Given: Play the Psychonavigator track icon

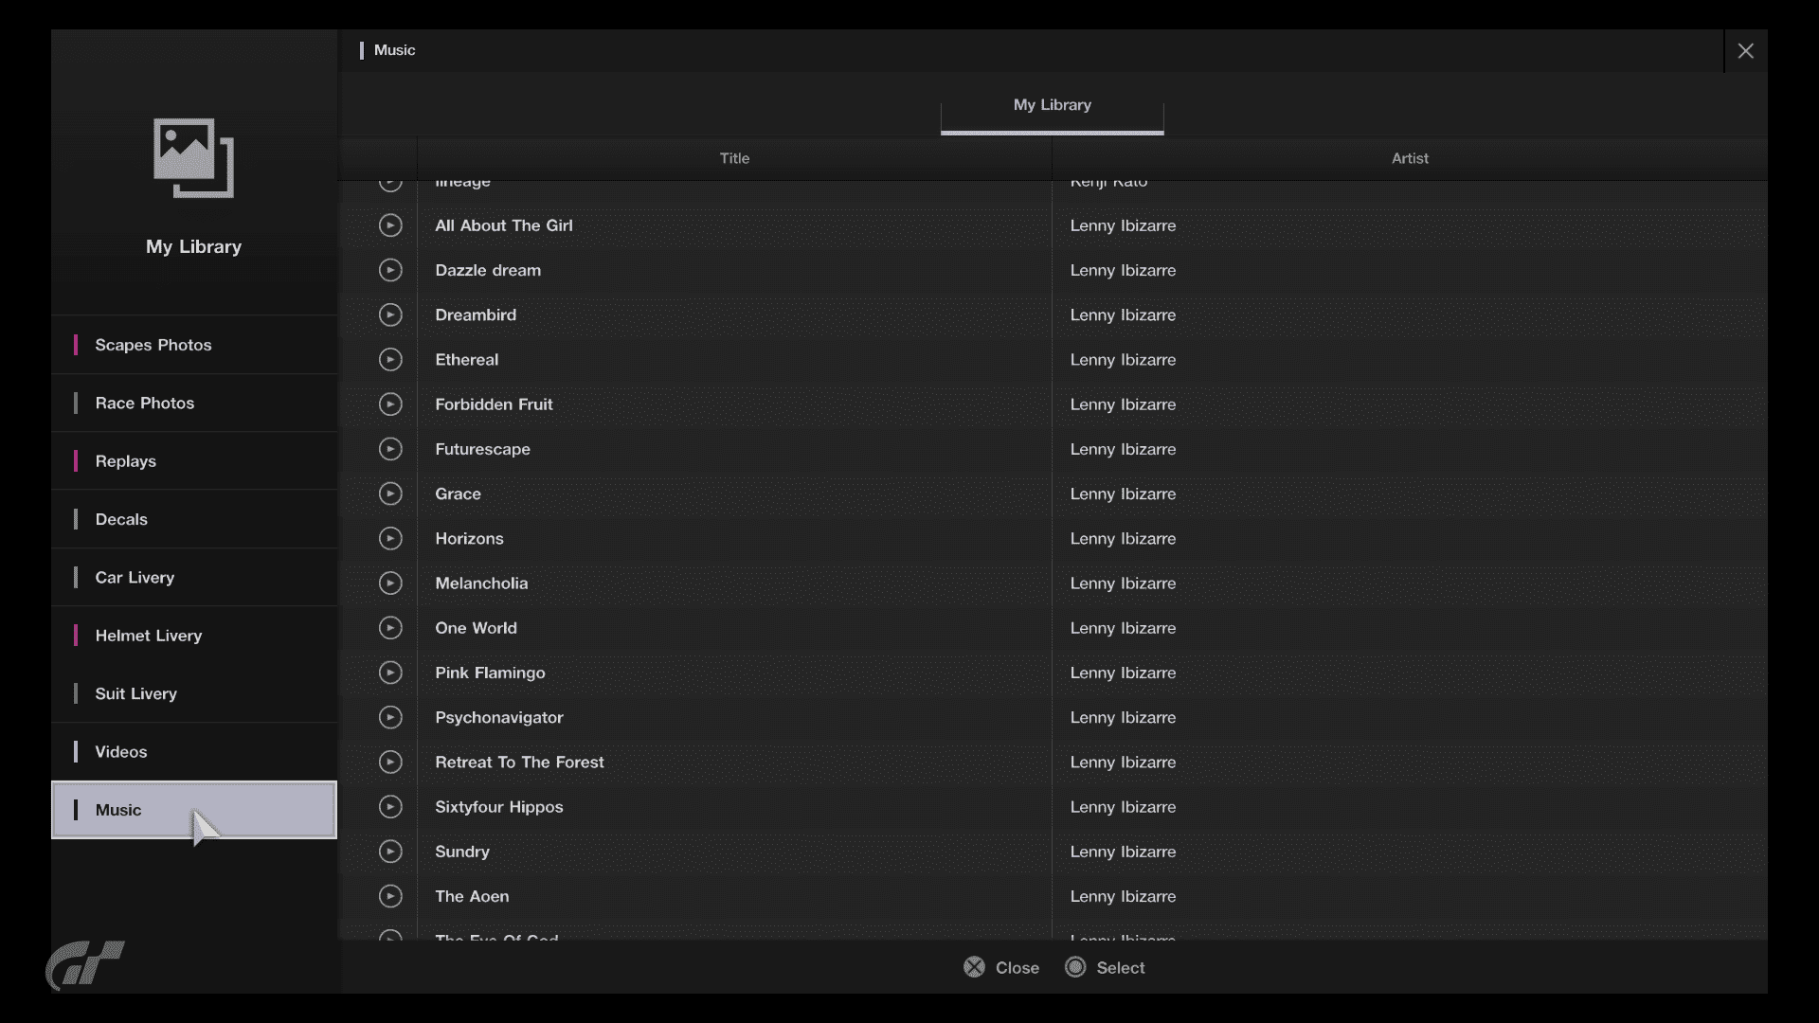Looking at the screenshot, I should tap(390, 717).
